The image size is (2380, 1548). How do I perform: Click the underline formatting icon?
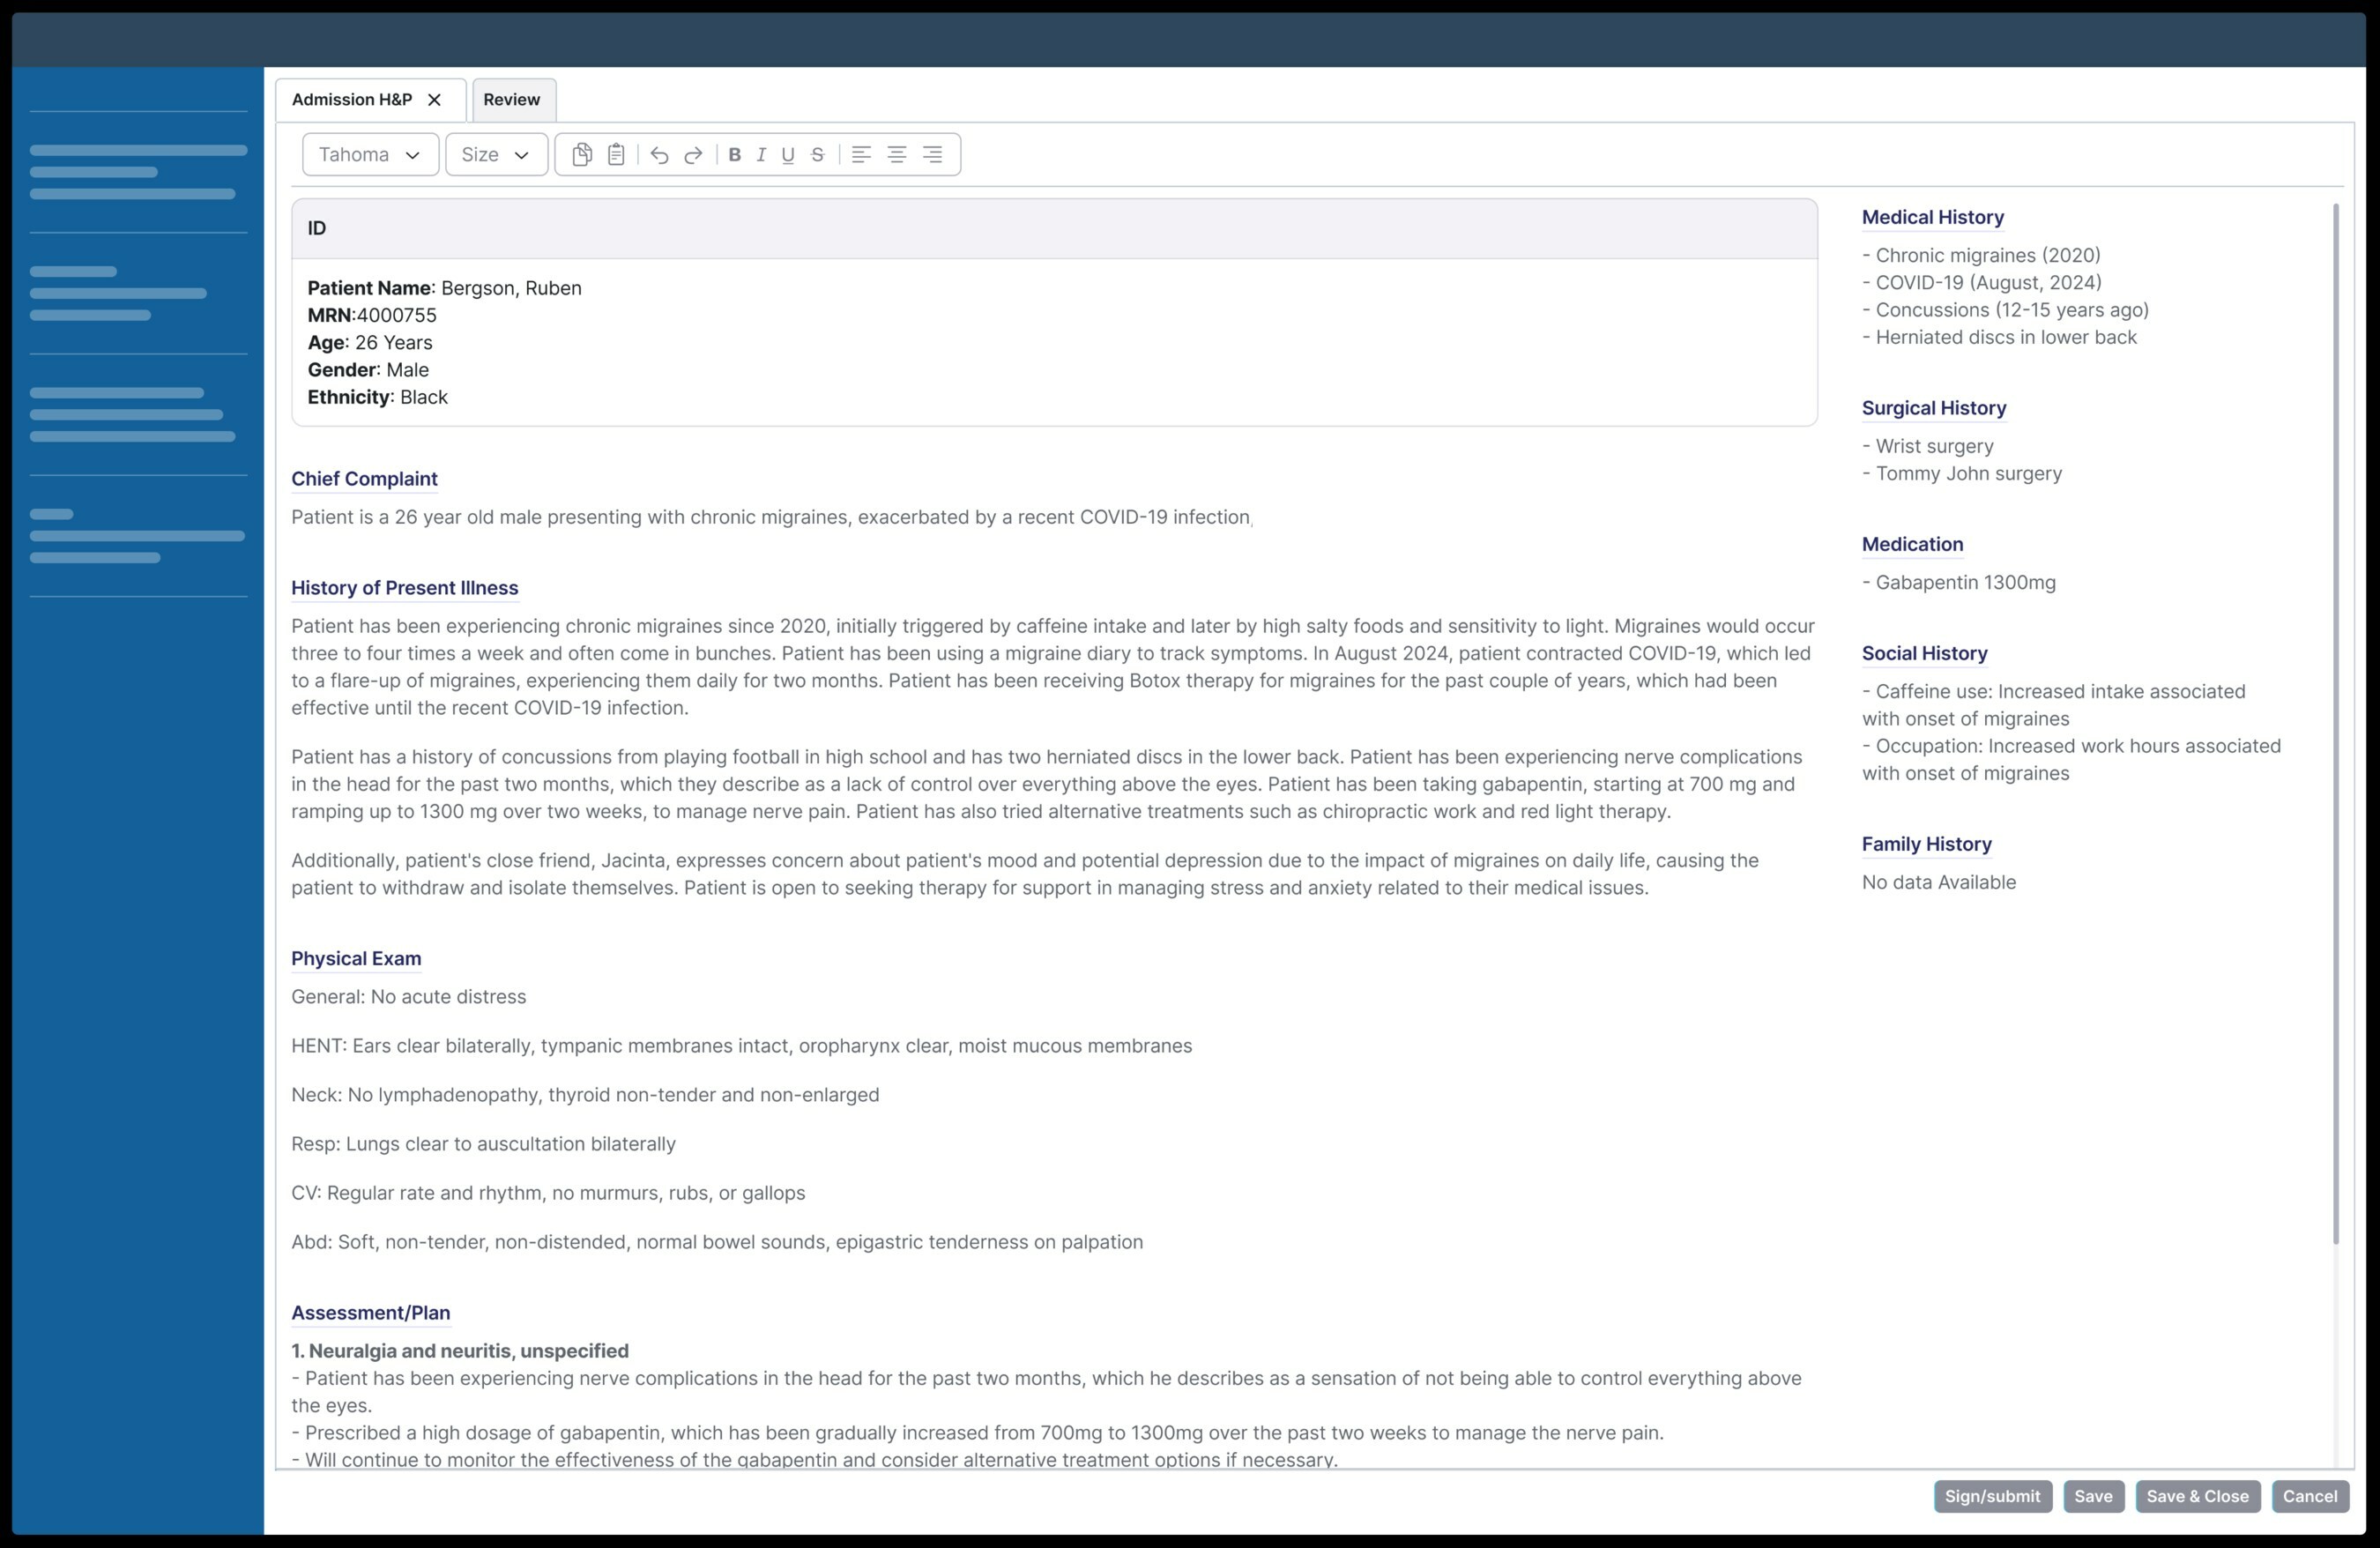pos(787,154)
